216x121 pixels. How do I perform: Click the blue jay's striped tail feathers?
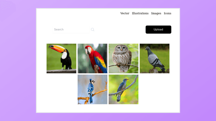91,99
